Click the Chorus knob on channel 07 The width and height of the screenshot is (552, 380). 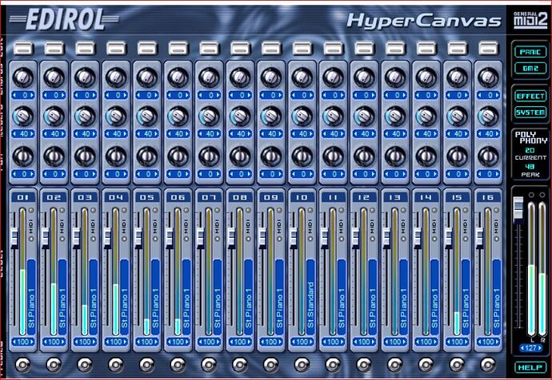209,77
